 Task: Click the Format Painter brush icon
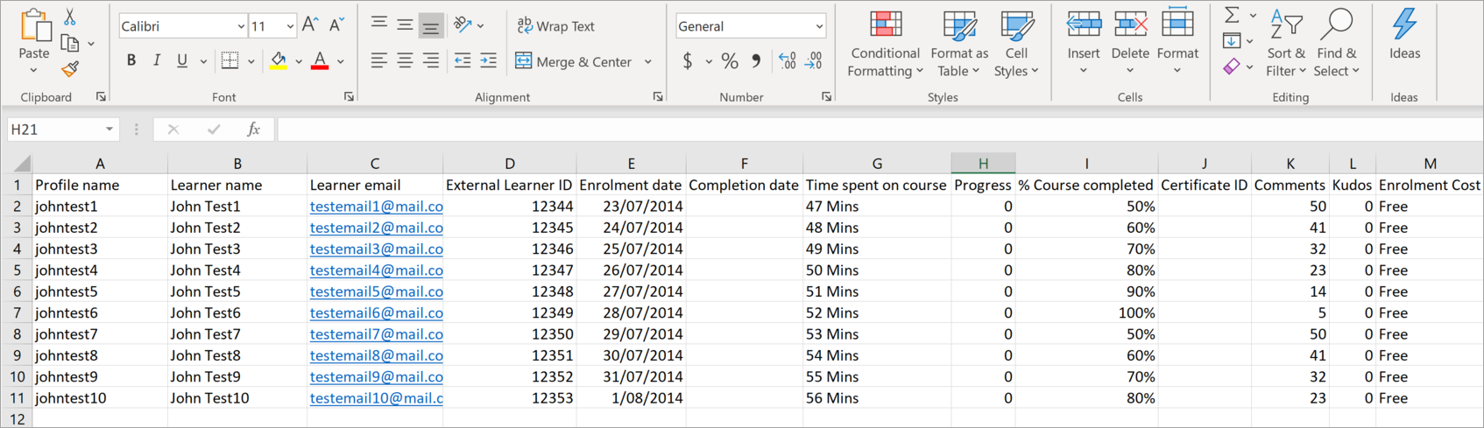[70, 68]
